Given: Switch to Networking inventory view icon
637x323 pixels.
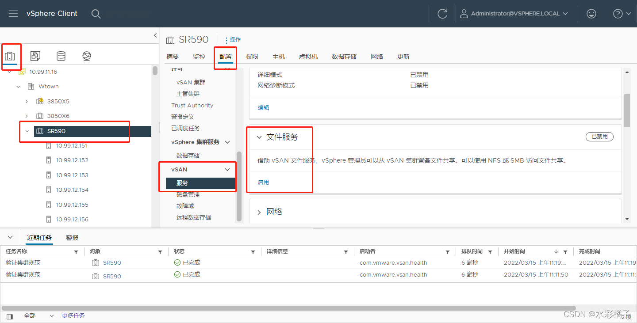Looking at the screenshot, I should [x=87, y=56].
